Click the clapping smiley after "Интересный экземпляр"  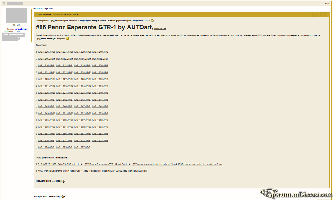(63, 197)
